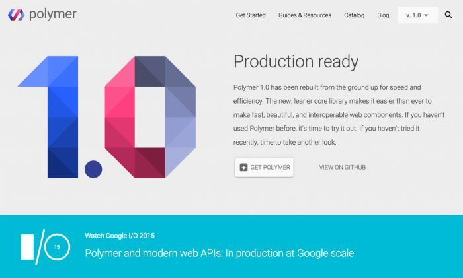Expand the v. 1.0 version dropdown
Image resolution: width=463 pixels, height=278 pixels.
pos(417,15)
